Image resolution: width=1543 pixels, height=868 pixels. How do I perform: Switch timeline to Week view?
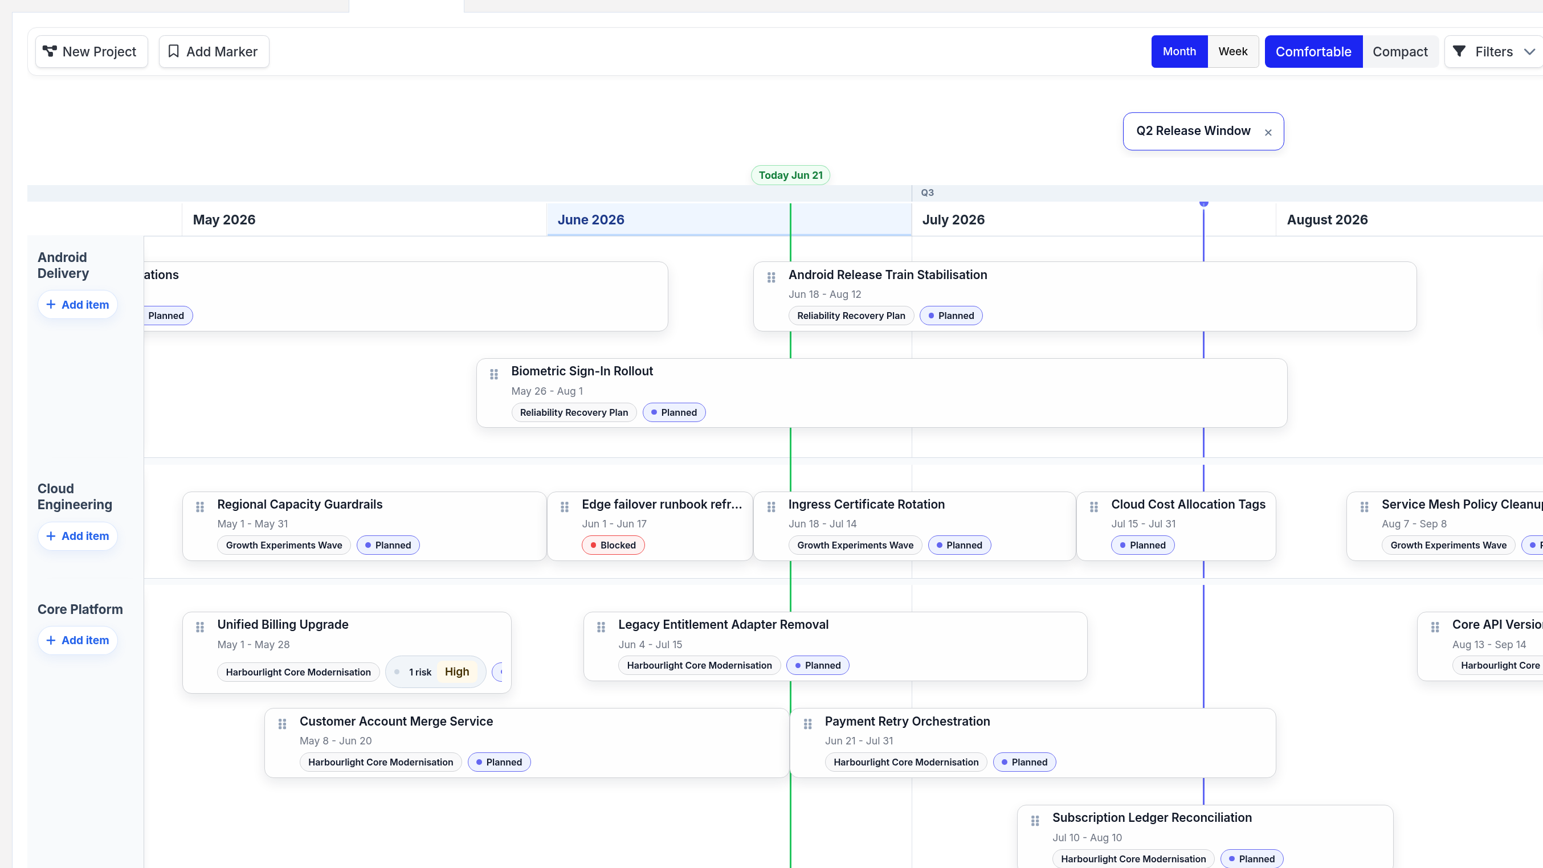(1232, 51)
